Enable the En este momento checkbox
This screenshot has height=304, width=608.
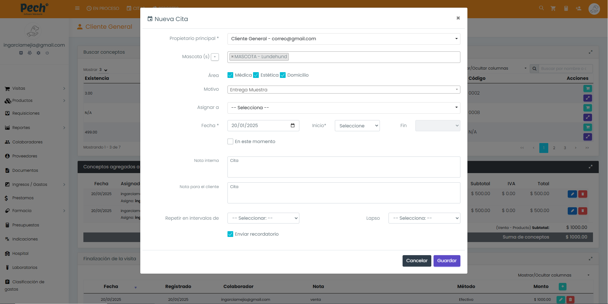(x=230, y=141)
